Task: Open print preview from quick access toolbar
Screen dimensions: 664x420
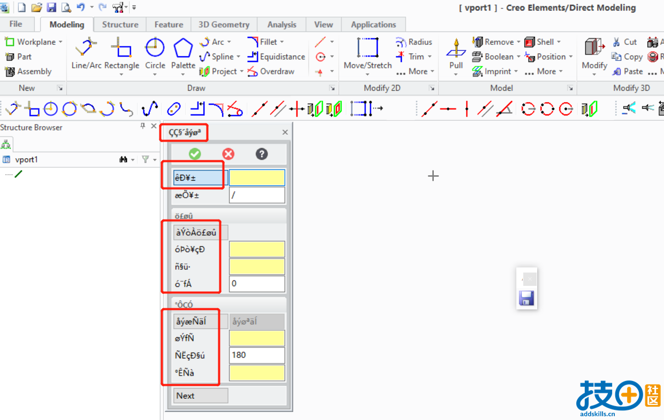Action: click(66, 7)
